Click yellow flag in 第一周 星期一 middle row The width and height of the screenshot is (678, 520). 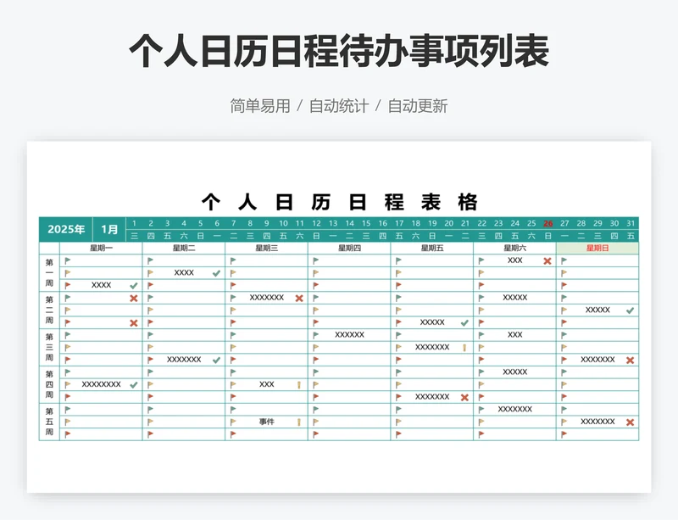(x=68, y=273)
